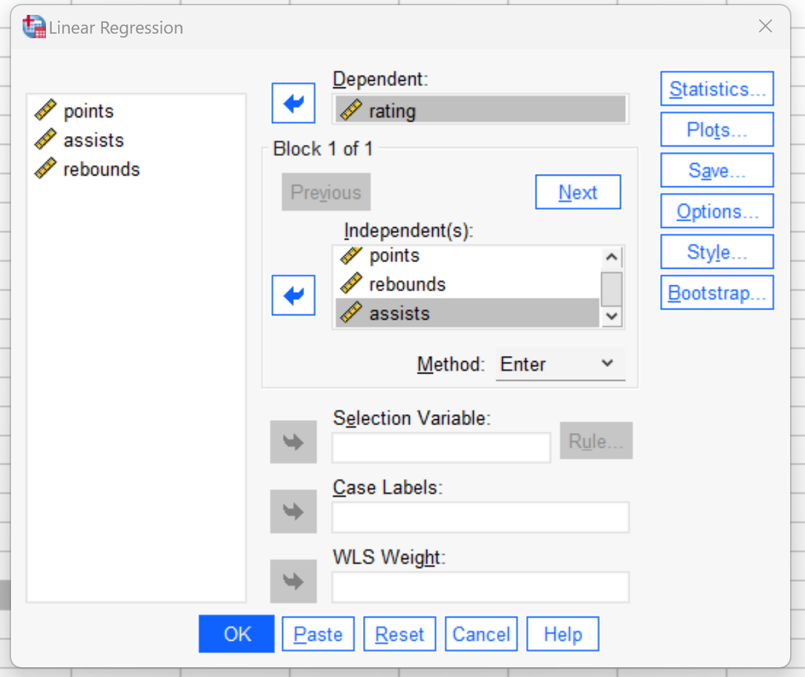805x677 pixels.
Task: Select the highlighted assists in Independent(s) list
Action: 467,313
